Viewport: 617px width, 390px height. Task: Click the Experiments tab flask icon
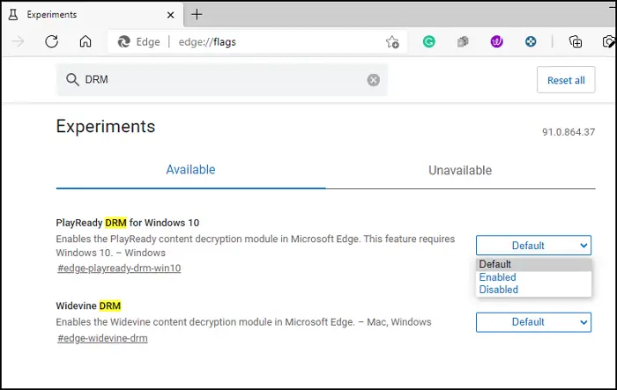coord(13,15)
